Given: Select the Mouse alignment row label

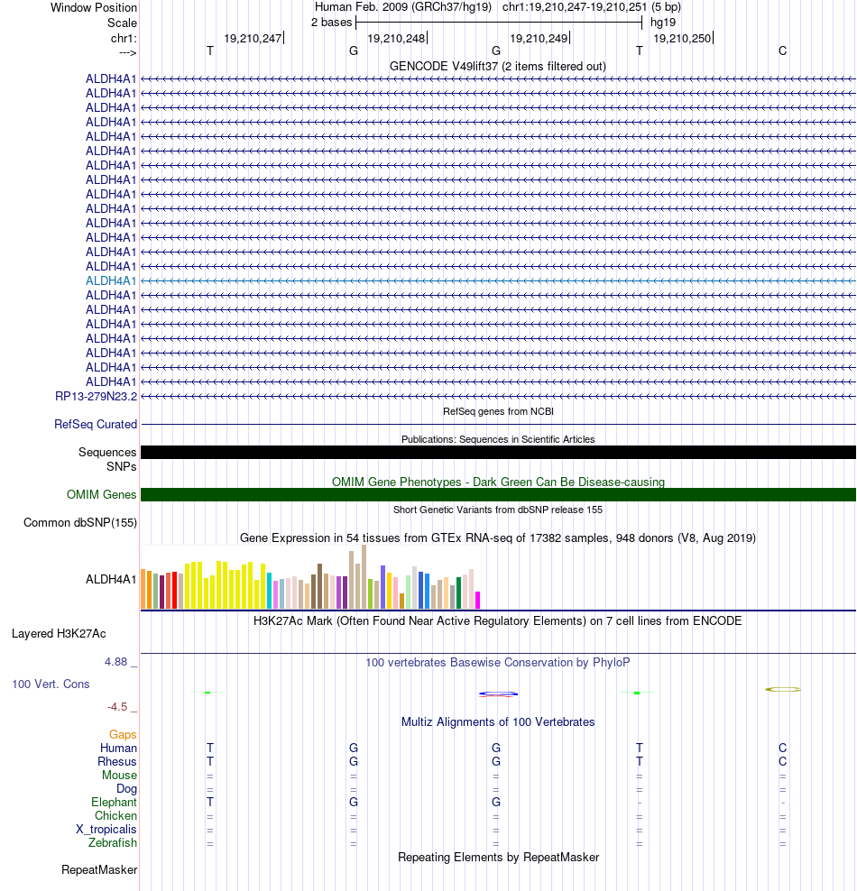Looking at the screenshot, I should 119,775.
